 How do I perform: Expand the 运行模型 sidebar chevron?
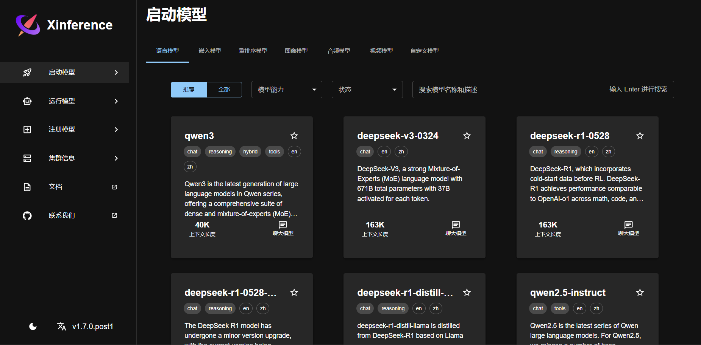pos(116,101)
